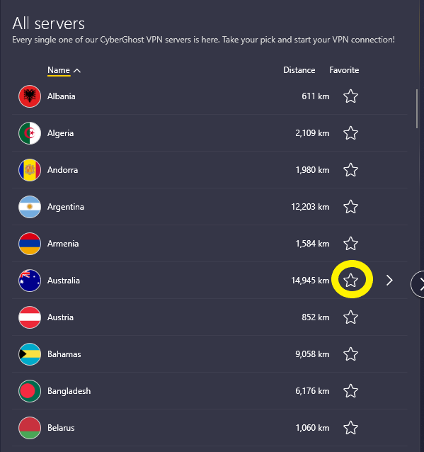This screenshot has height=452, width=424.
Task: Reverse sort order with the Name arrow
Action: 77,70
